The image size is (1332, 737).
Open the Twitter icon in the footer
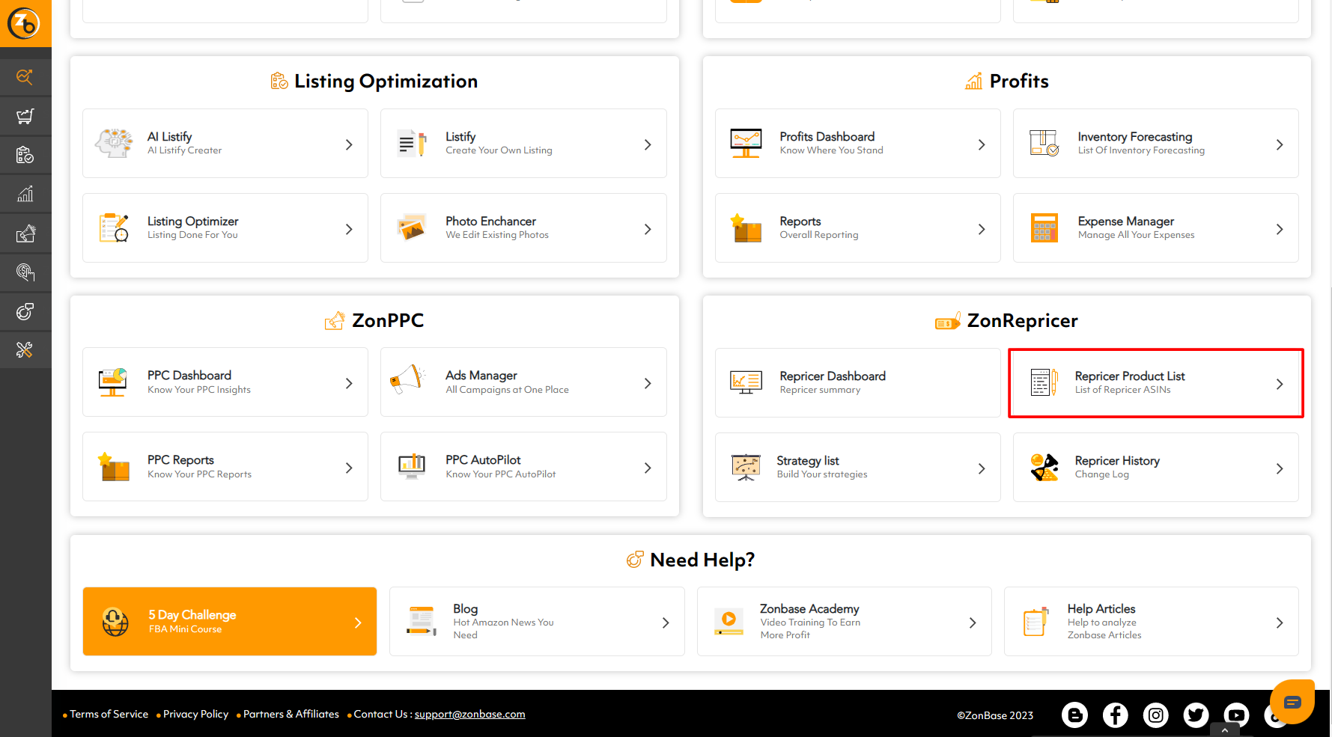(x=1196, y=715)
